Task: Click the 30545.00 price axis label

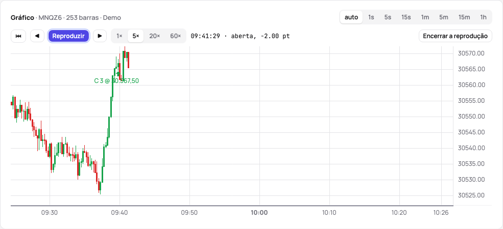Action: (471, 132)
